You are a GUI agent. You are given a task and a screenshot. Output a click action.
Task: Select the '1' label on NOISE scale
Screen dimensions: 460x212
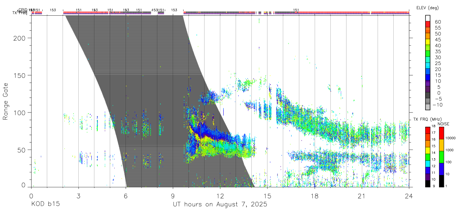(447, 186)
